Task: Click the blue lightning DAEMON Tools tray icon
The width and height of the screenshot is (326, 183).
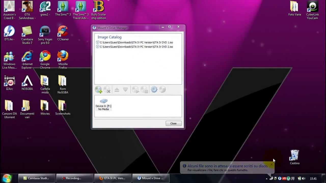Action: pyautogui.click(x=280, y=178)
